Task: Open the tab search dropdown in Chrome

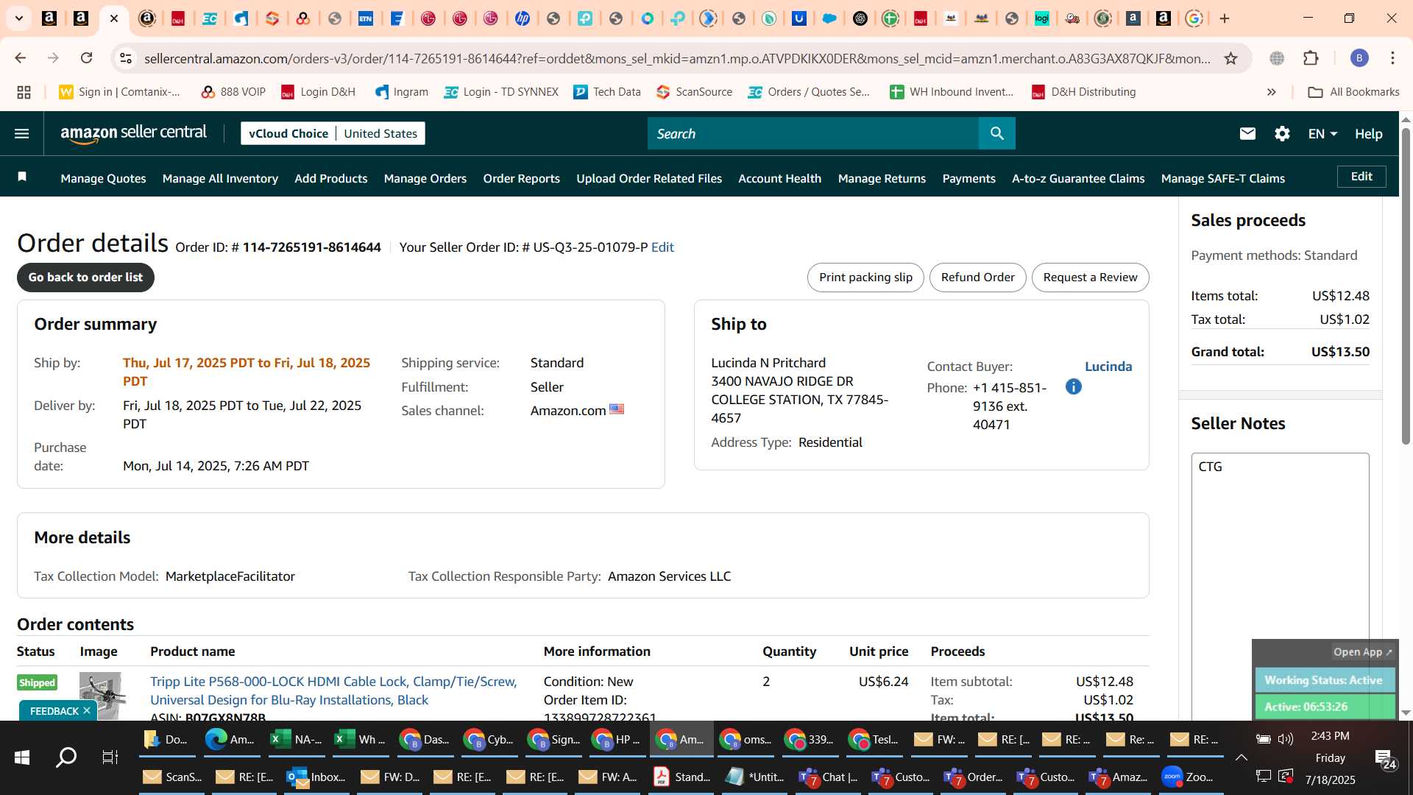Action: pos(19,18)
